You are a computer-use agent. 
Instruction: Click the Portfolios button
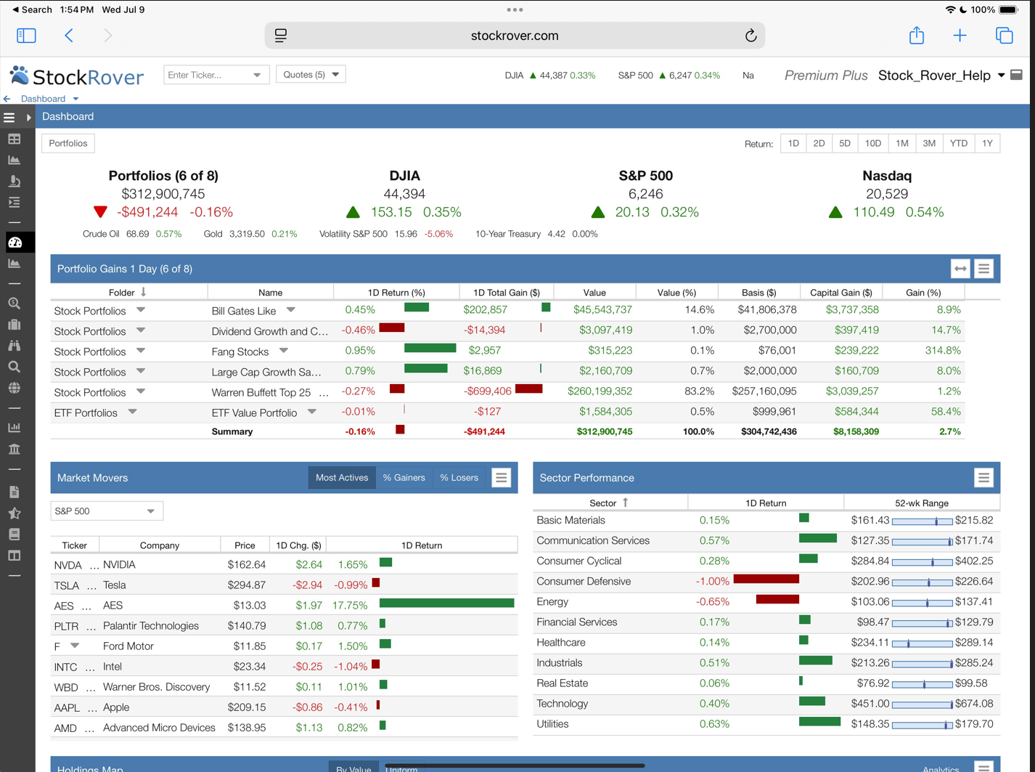(68, 143)
